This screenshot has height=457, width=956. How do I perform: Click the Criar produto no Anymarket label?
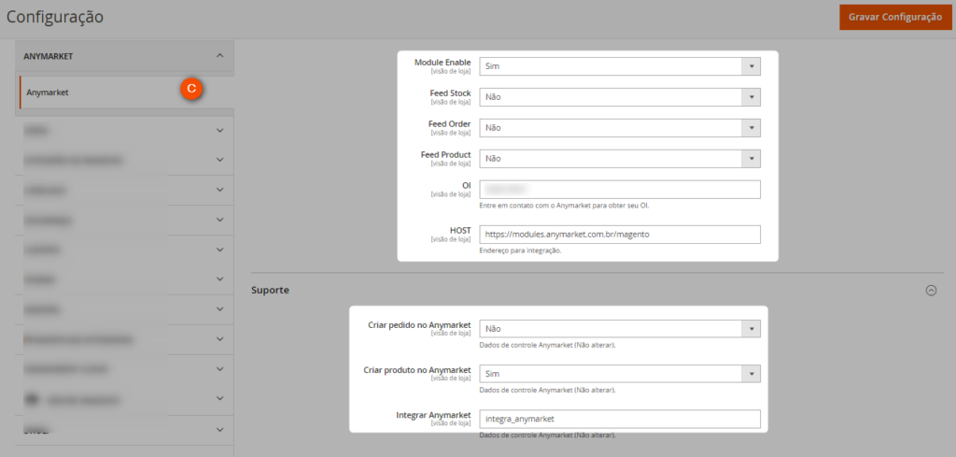[x=417, y=370]
